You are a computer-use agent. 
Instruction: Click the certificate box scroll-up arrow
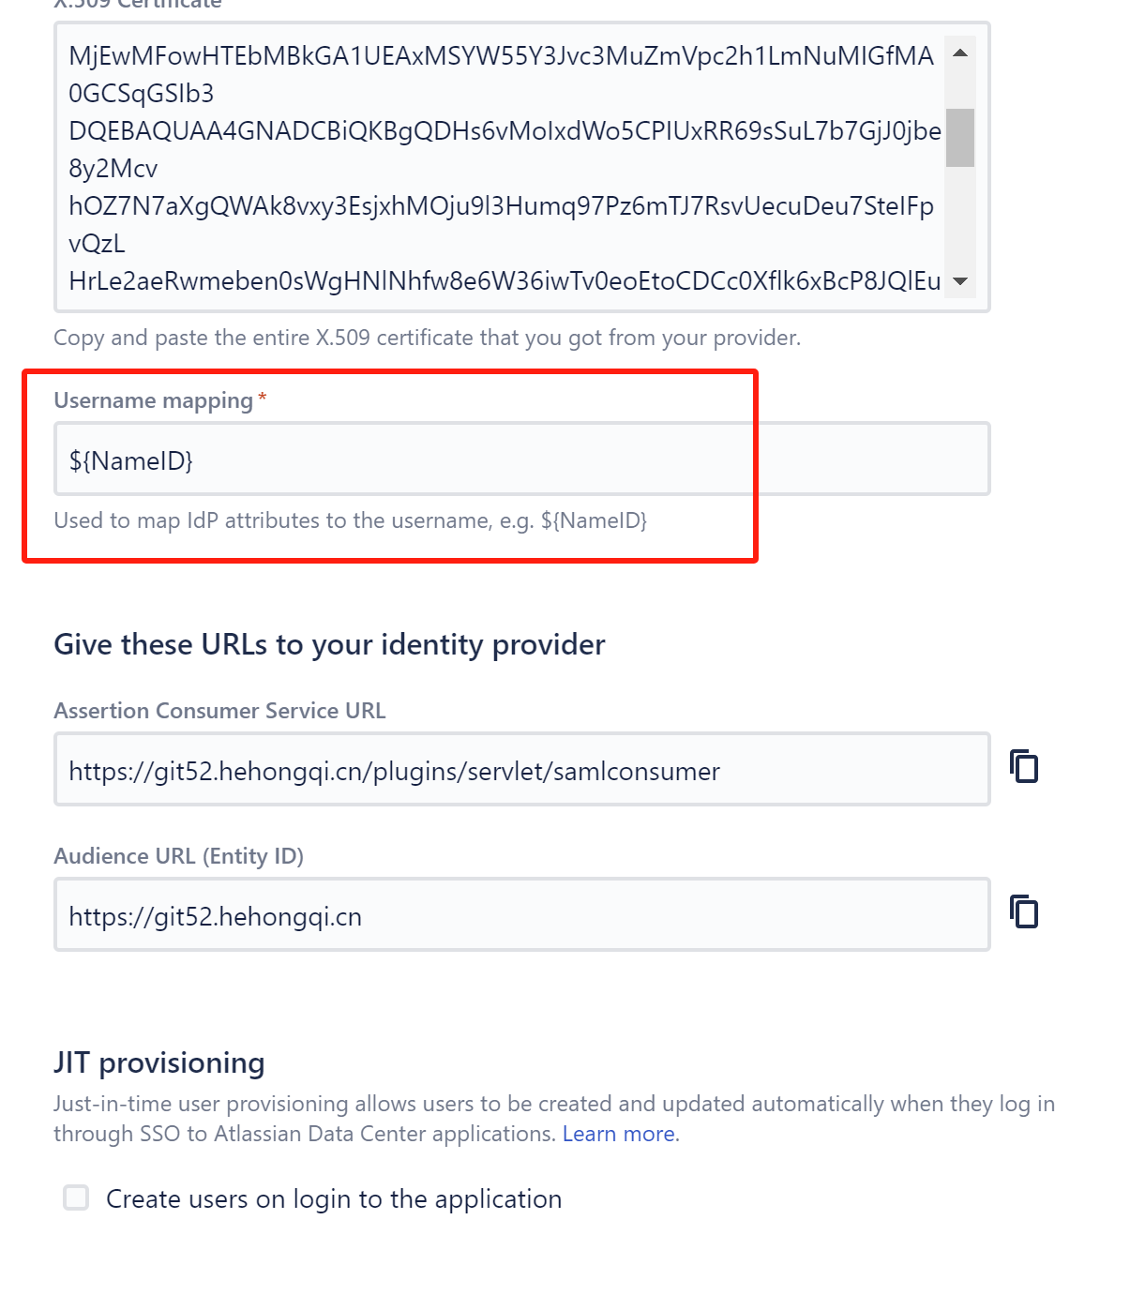click(959, 53)
